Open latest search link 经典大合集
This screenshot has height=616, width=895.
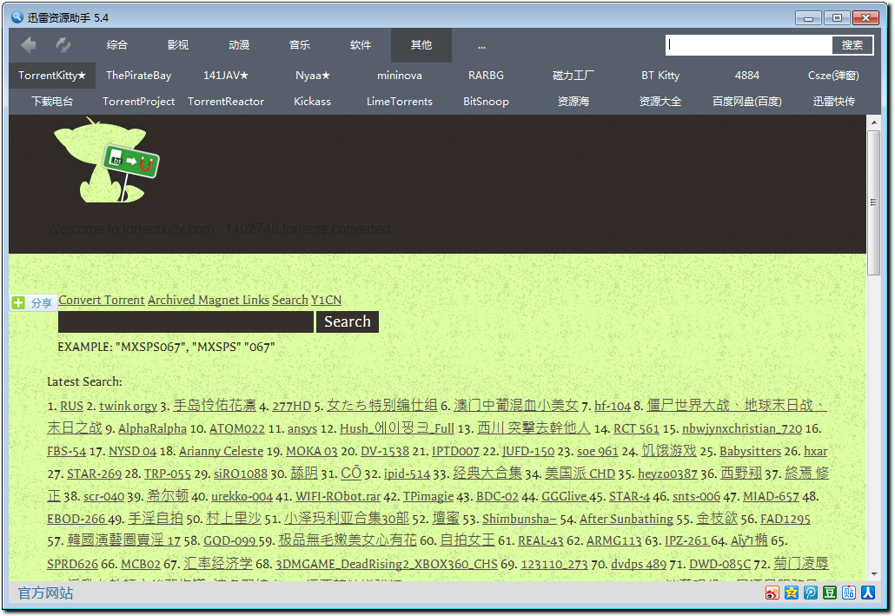pyautogui.click(x=487, y=474)
